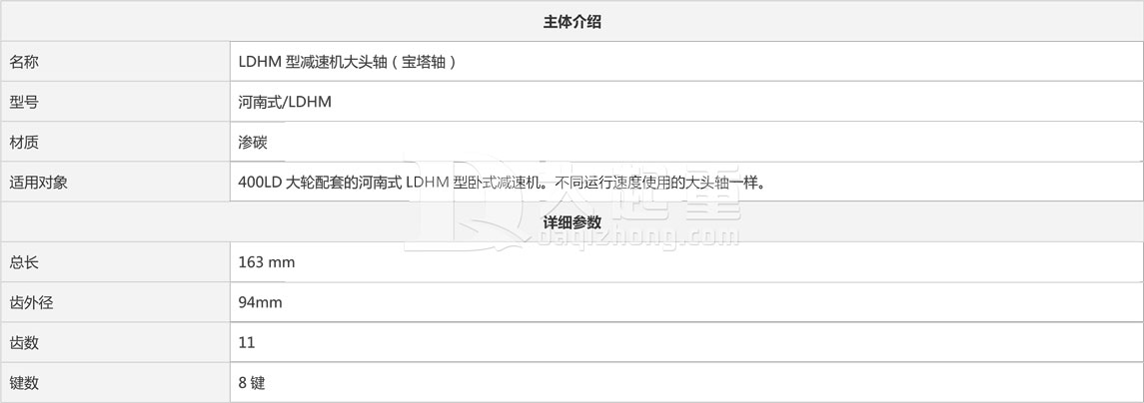
Task: Click the 8 键 key count value
Action: (252, 382)
